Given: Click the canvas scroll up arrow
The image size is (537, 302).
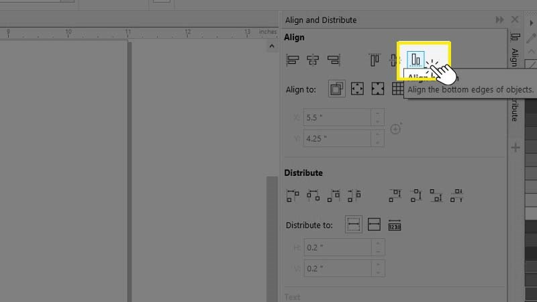Looking at the screenshot, I should click(272, 46).
